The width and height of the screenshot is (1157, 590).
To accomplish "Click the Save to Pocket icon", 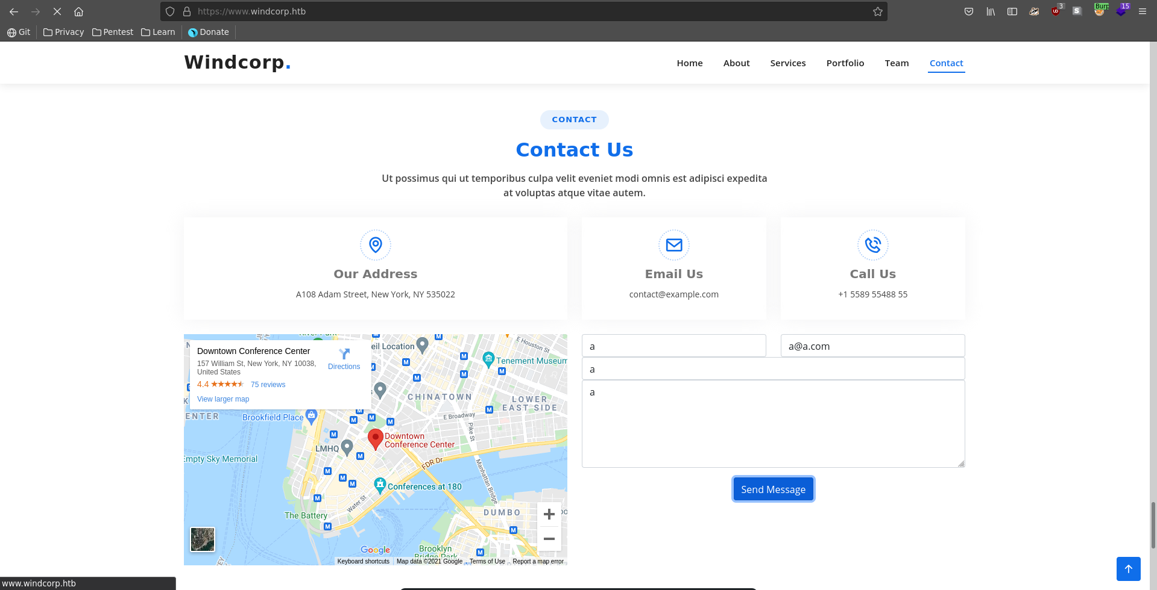I will (x=969, y=11).
